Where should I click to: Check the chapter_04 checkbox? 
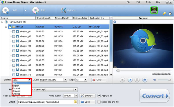pyautogui.click(x=14, y=46)
